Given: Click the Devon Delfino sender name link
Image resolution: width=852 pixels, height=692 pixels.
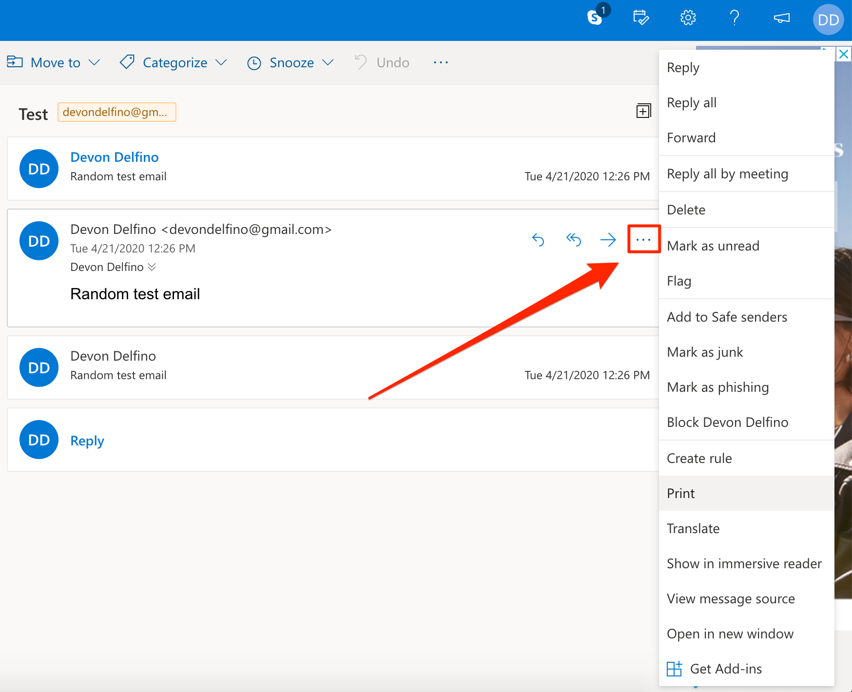Looking at the screenshot, I should click(115, 157).
